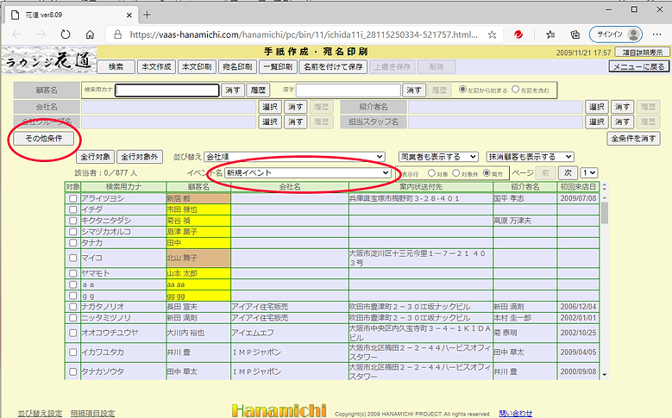Click 消す next to 検索用カナ field
Viewport: 672px width, 418px height.
pyautogui.click(x=232, y=90)
